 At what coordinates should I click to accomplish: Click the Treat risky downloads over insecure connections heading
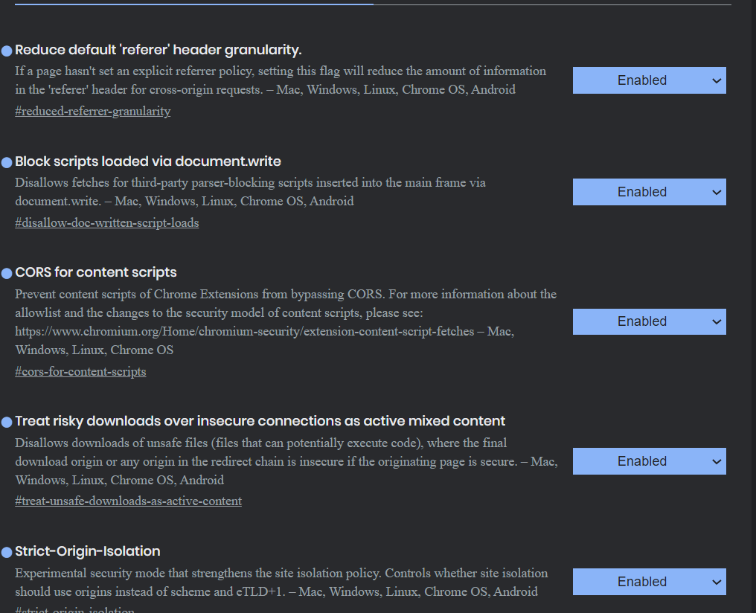click(x=260, y=421)
